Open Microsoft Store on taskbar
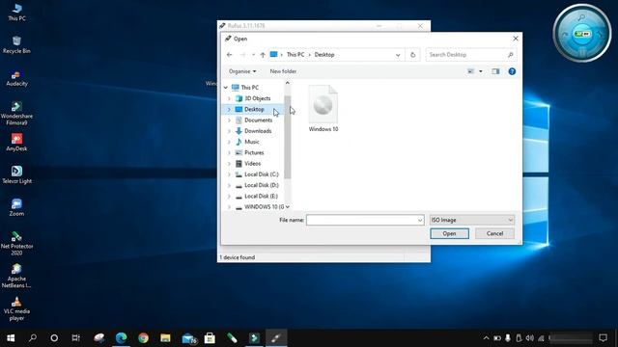The image size is (618, 347). click(x=210, y=338)
